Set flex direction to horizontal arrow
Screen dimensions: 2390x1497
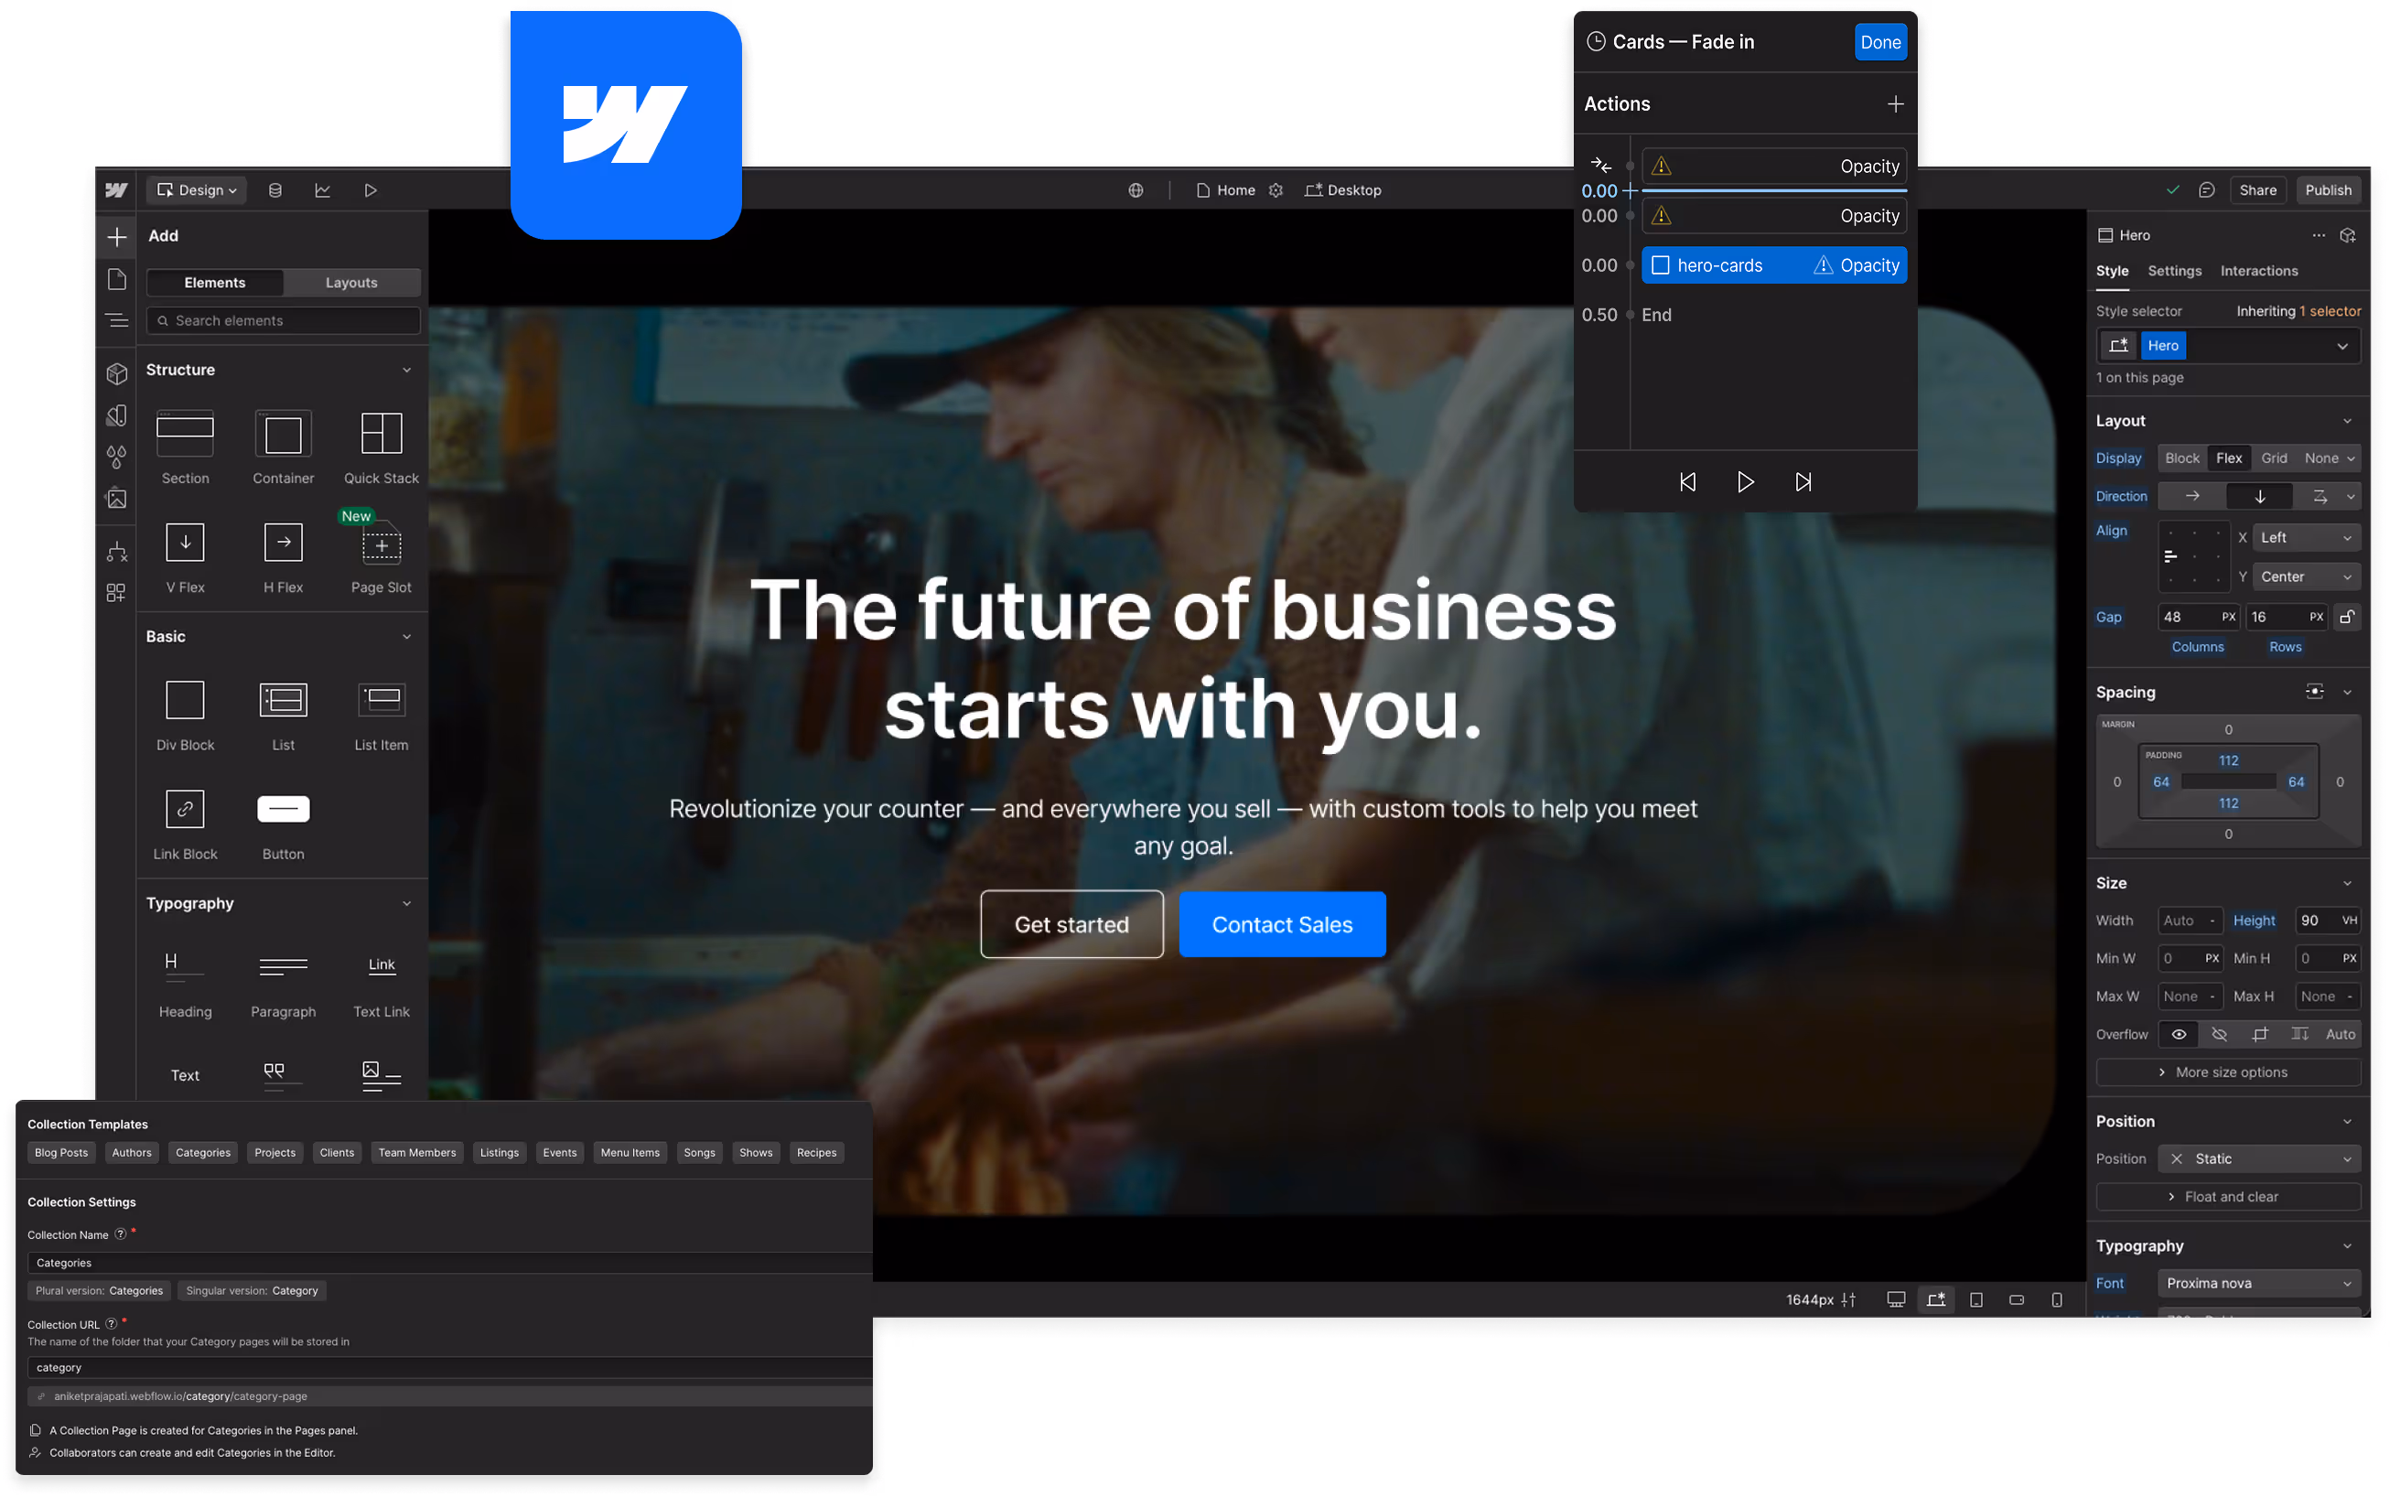click(x=2192, y=496)
